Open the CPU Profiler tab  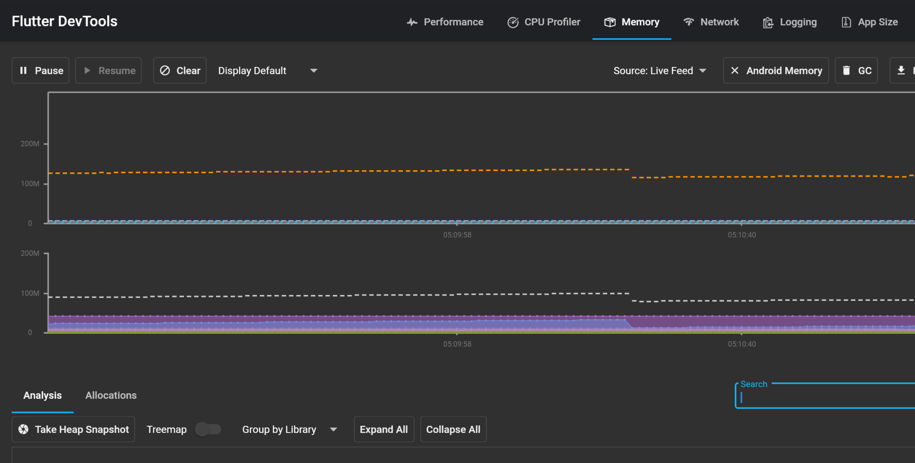click(544, 22)
